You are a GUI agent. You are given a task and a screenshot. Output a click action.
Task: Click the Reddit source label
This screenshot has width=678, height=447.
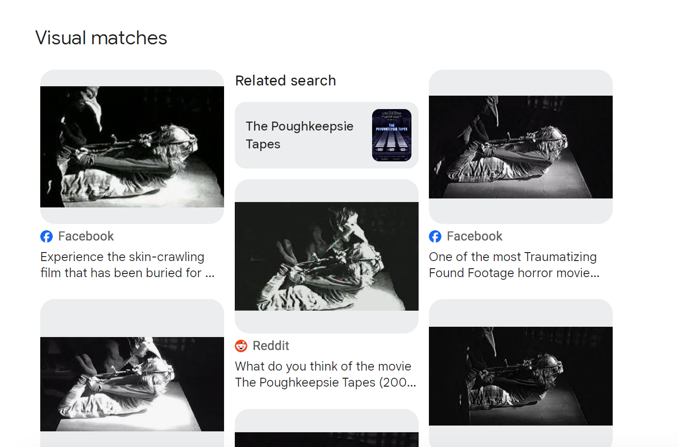271,346
